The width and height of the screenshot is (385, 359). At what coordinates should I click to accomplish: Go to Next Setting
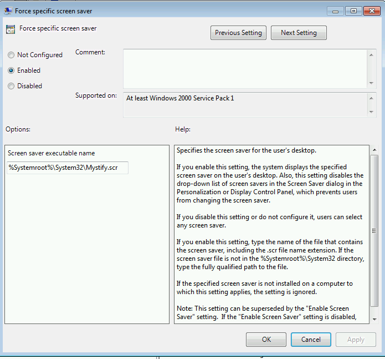(x=299, y=33)
